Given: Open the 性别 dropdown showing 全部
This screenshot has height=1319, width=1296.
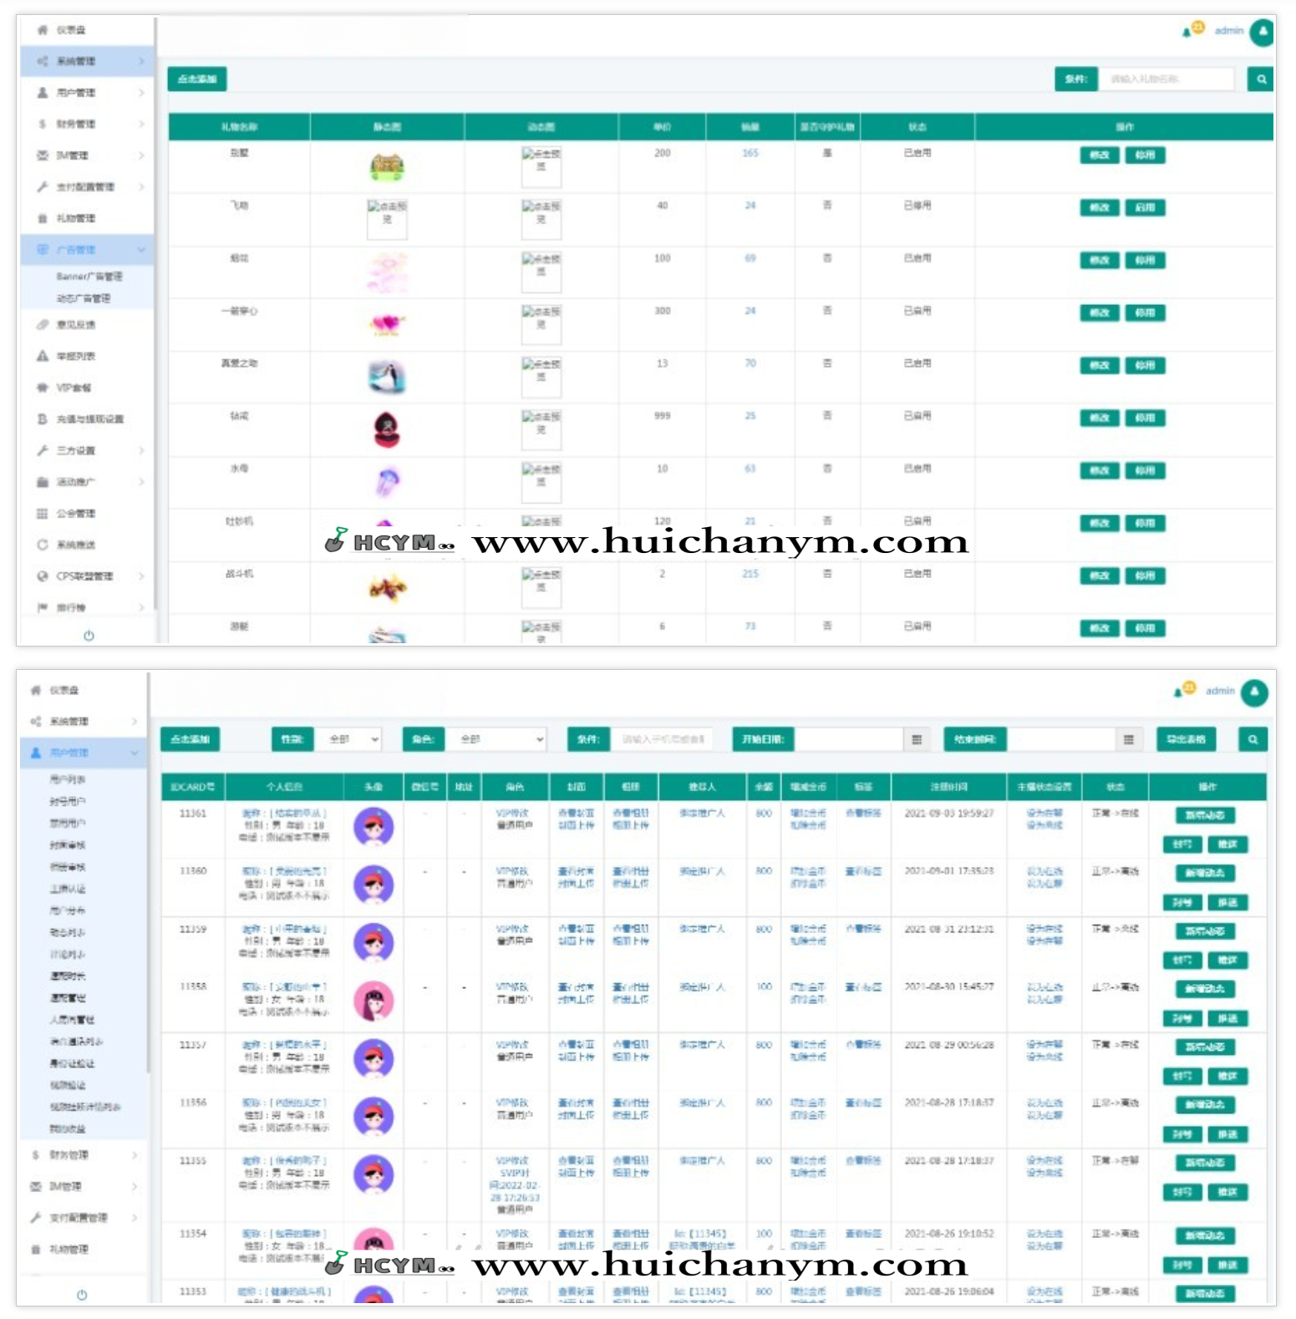Looking at the screenshot, I should coord(349,739).
